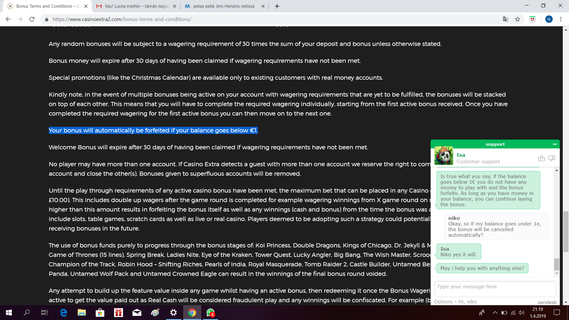
Task: Open Windows taskbar search
Action: [27, 313]
